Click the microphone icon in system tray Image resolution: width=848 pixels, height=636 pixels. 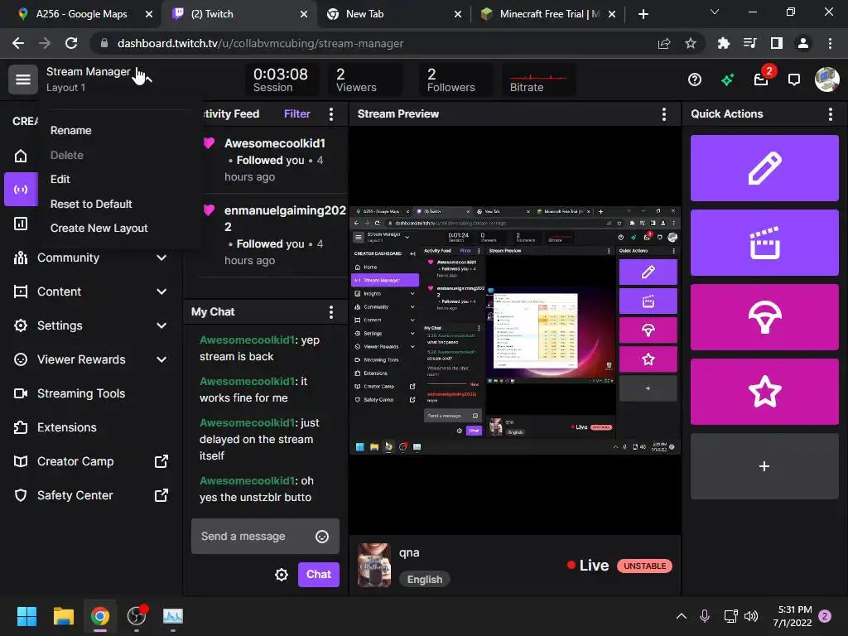704,616
